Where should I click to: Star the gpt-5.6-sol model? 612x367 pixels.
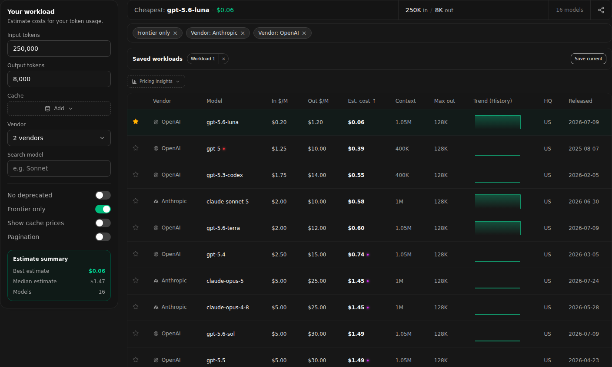pyautogui.click(x=136, y=333)
